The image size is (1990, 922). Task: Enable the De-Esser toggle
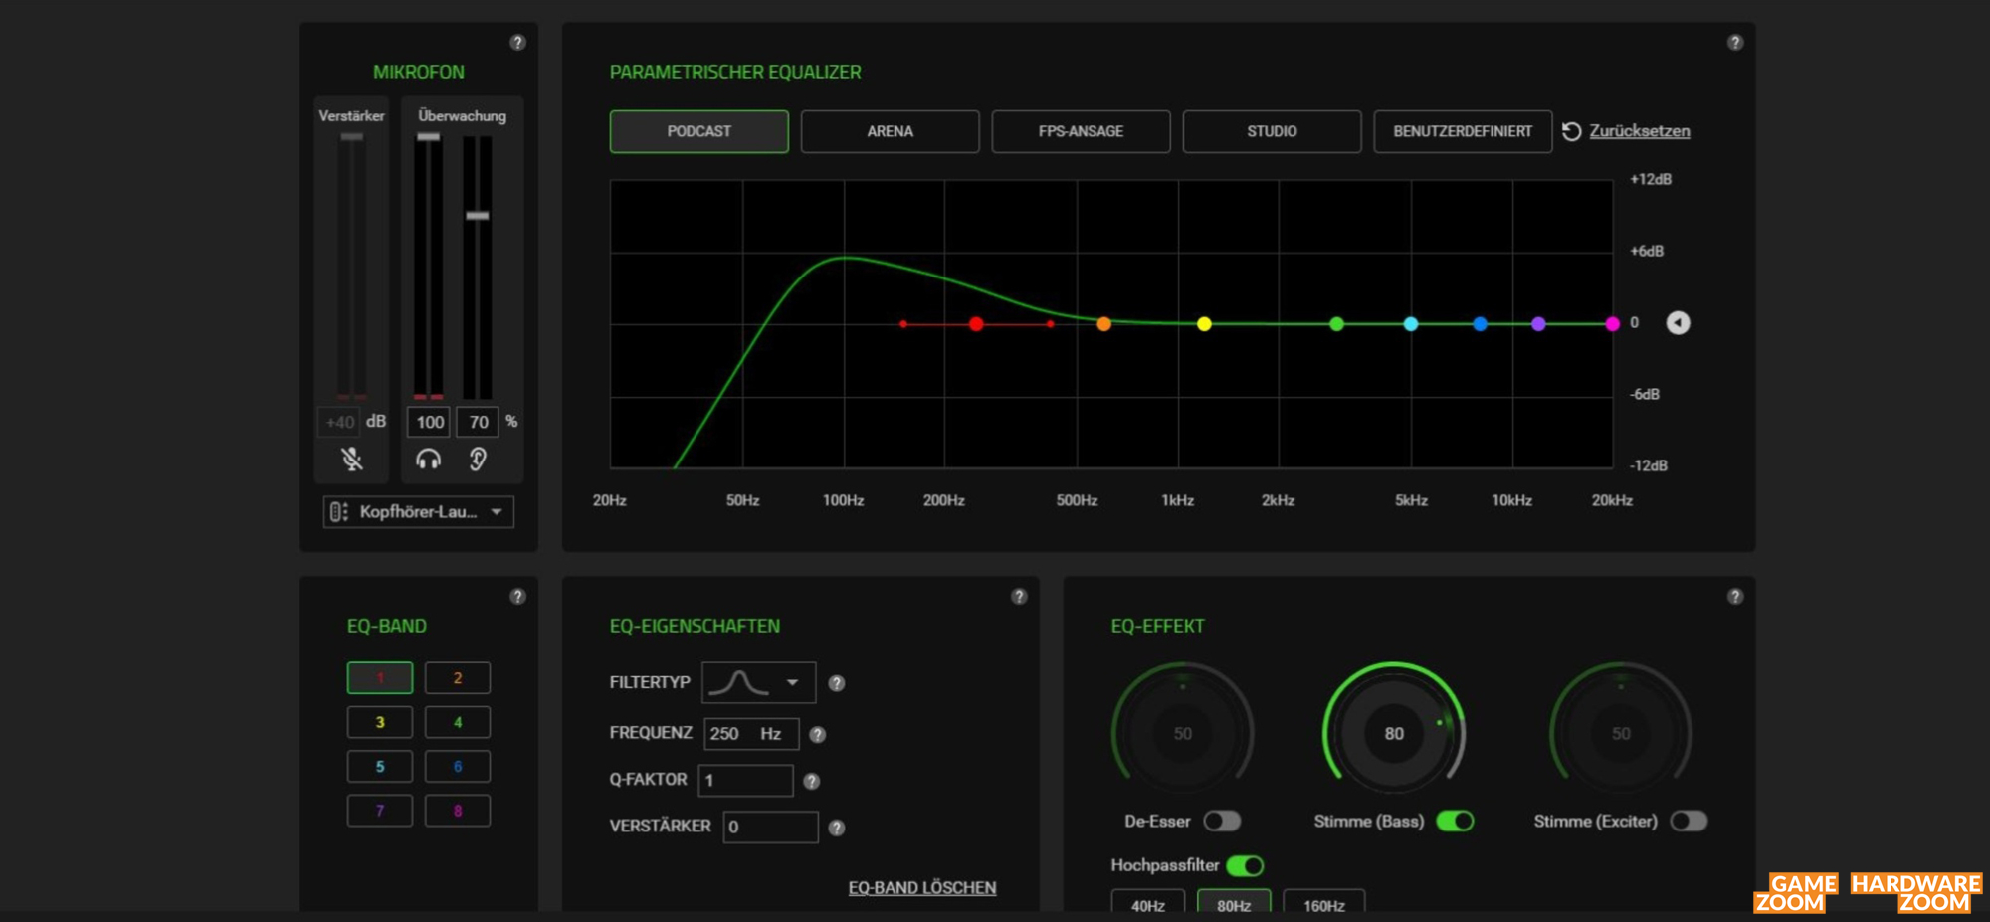(x=1222, y=821)
